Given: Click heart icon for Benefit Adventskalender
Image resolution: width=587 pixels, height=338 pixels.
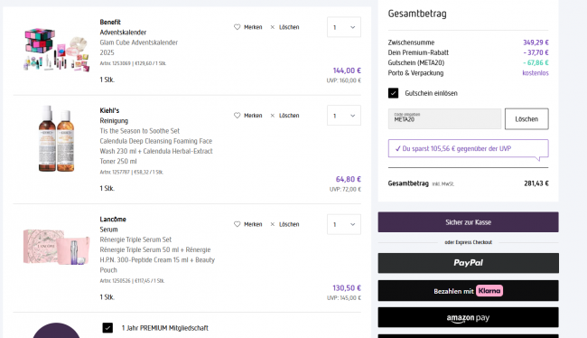Looking at the screenshot, I should coord(237,27).
